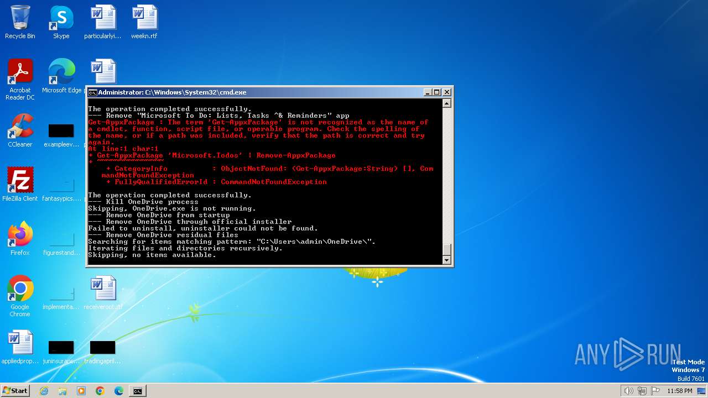Launch Google Chrome desktop shortcut
708x398 pixels.
(x=20, y=296)
